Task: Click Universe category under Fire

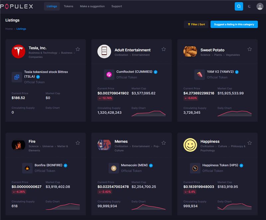Action: 48,146
